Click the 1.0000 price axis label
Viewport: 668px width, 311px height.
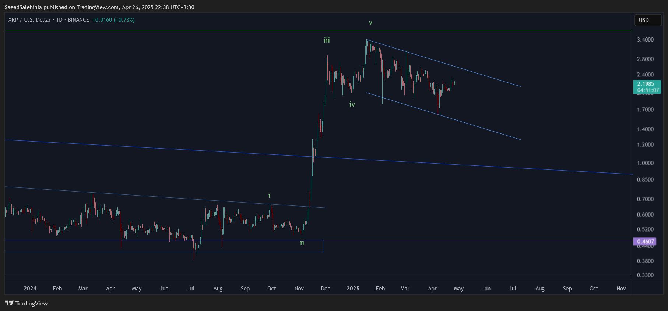(645, 163)
